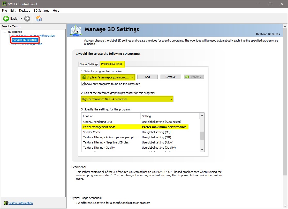Toggle Show only programs found on this computer
This screenshot has width=288, height=209.
83,84
